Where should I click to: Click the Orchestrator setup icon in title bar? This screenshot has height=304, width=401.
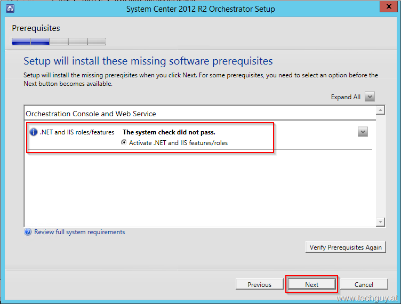tap(10, 9)
